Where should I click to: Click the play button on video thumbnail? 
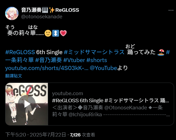pos(27,104)
